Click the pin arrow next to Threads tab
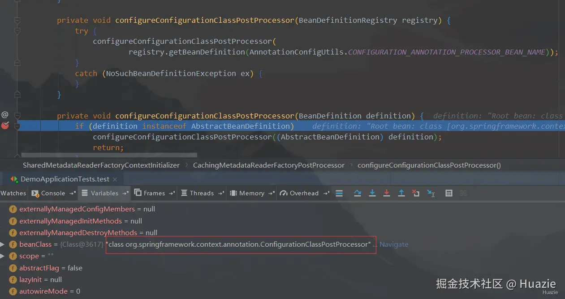 pos(221,194)
